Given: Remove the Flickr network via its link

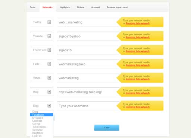Looking at the screenshot, I should coord(138,65).
